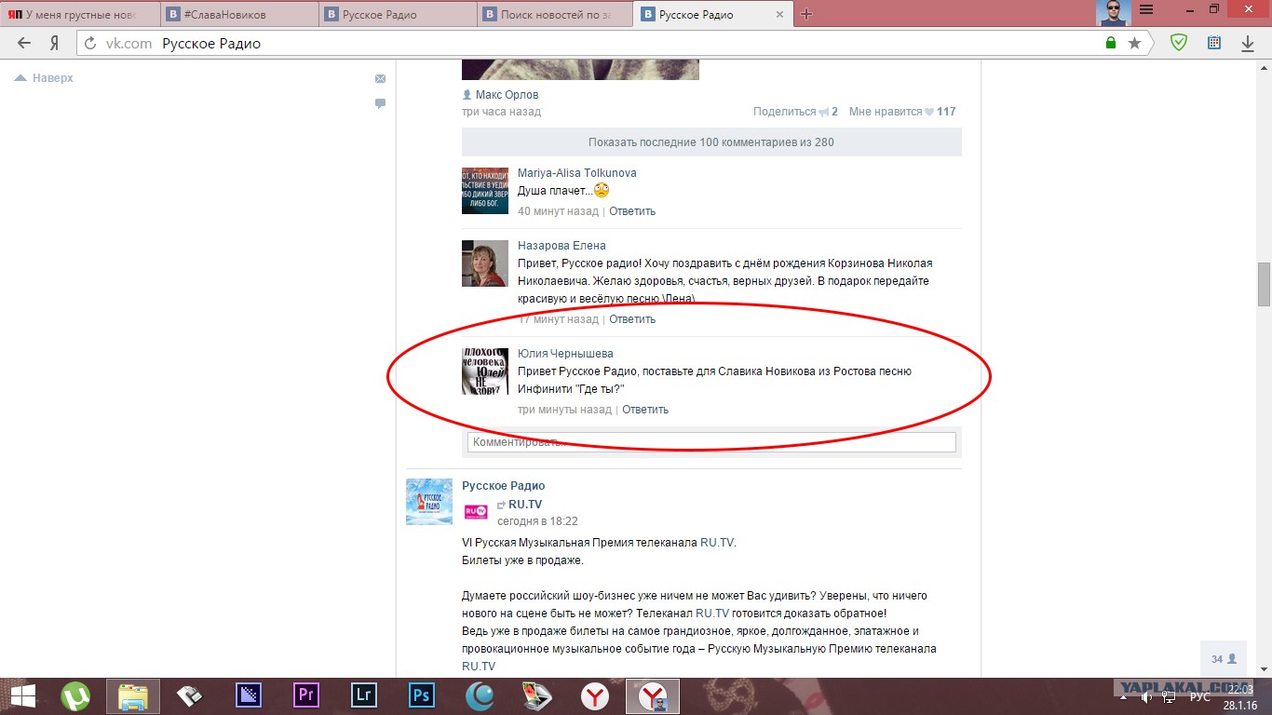Launch Adobe Media Encoder from the taskbar
Viewport: 1272px width, 715px height.
click(249, 696)
